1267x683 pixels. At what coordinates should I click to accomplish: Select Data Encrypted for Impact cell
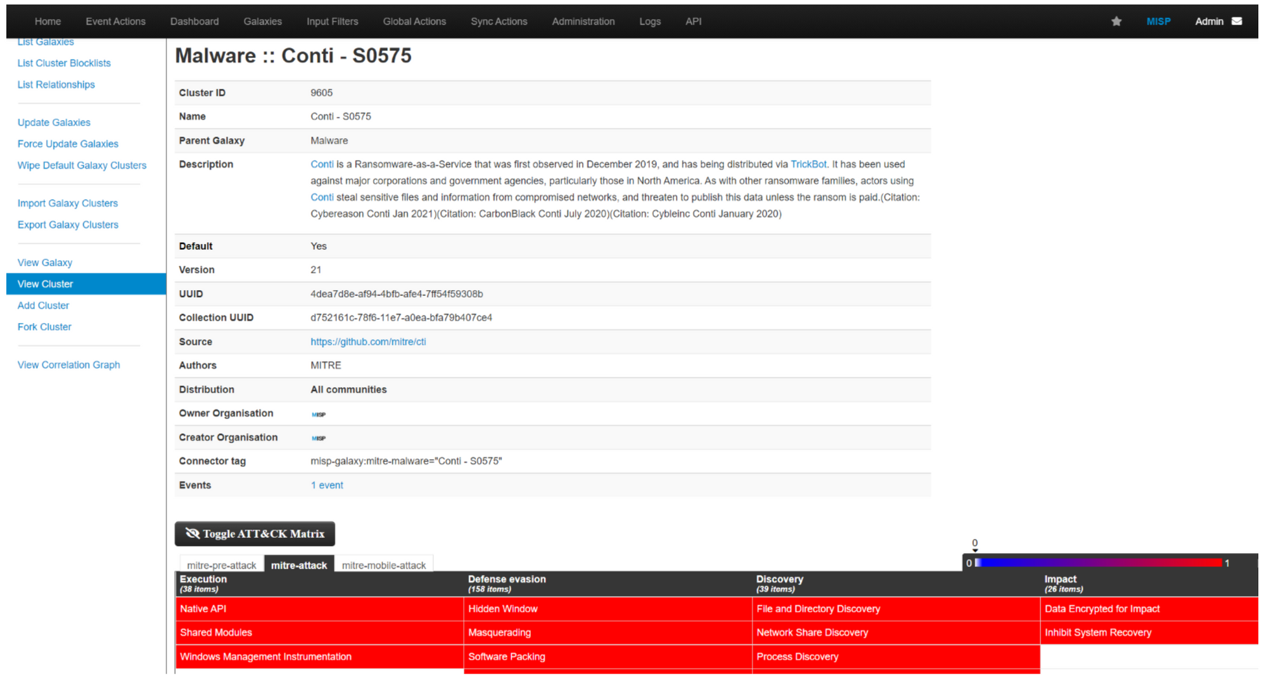click(x=1149, y=609)
